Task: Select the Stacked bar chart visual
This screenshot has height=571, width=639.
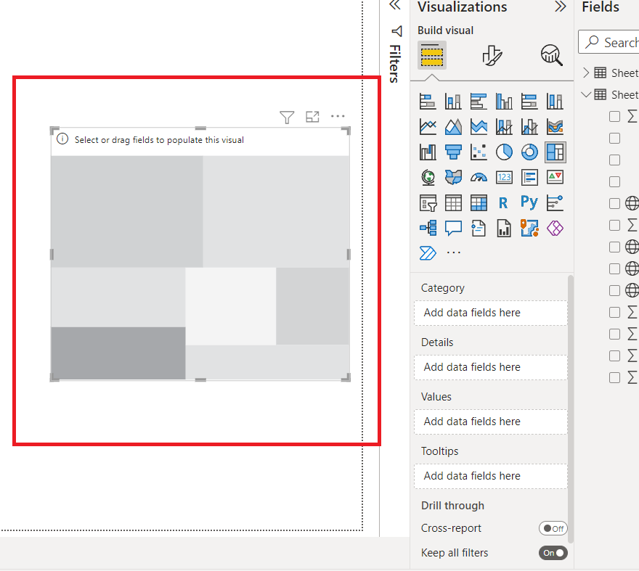Action: 428,102
